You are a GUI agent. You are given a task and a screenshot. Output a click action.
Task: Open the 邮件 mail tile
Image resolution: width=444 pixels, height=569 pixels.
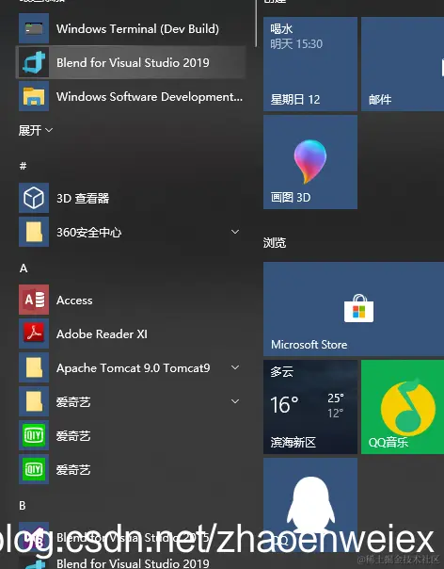point(403,64)
